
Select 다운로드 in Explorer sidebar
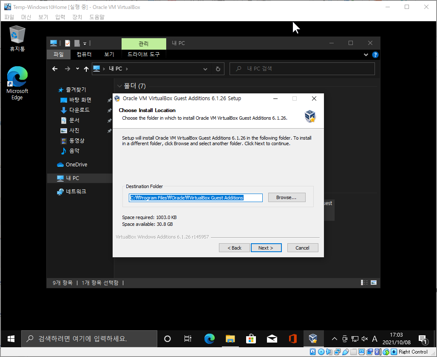79,110
